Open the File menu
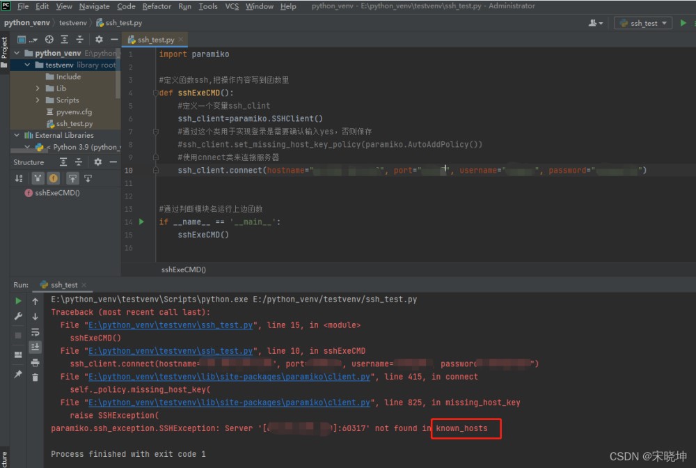696x468 pixels. pyautogui.click(x=23, y=6)
